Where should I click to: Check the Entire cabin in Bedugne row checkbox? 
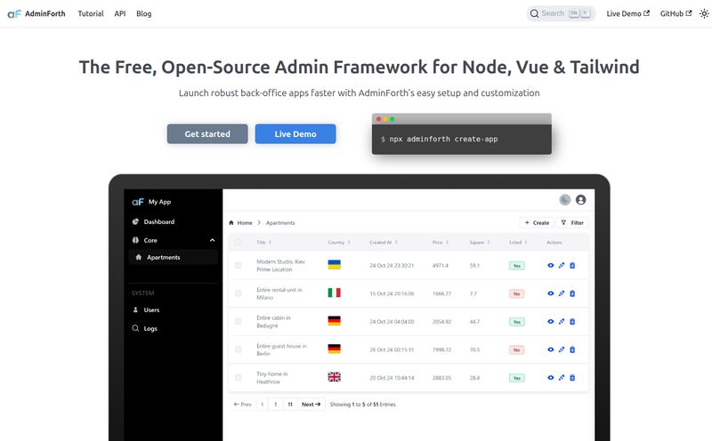tap(238, 322)
